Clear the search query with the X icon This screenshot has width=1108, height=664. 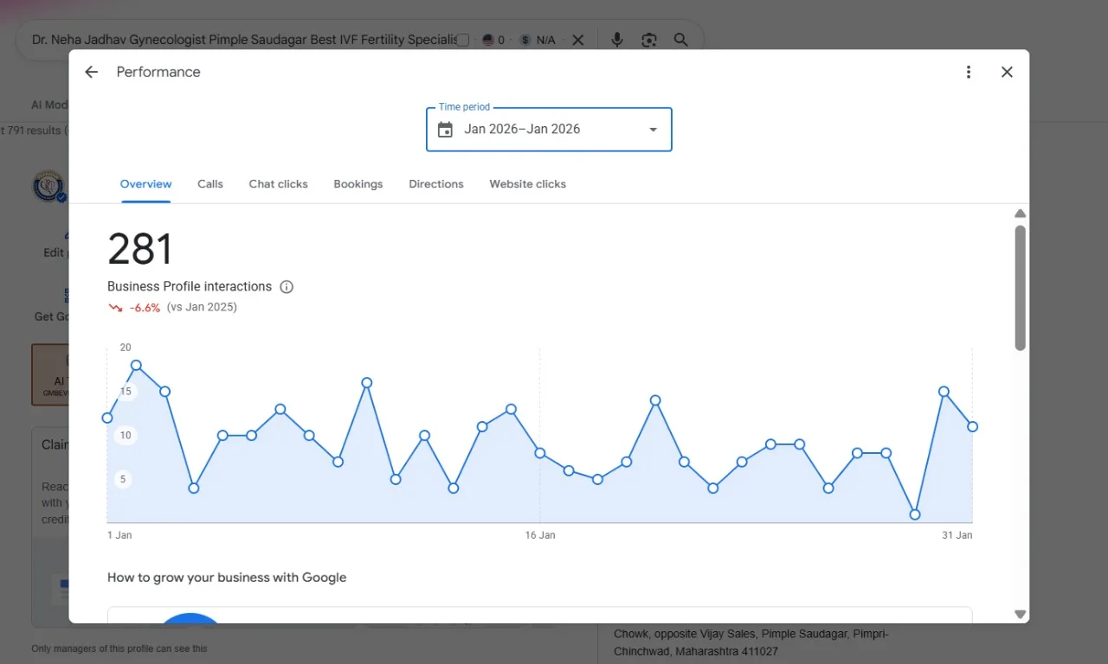(x=578, y=40)
